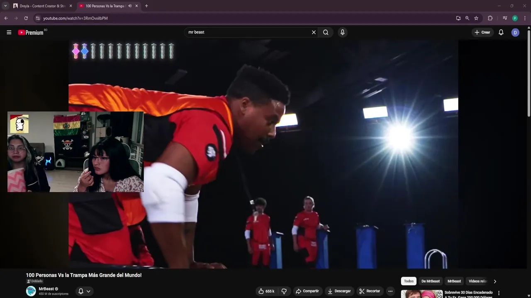Open zoom magnifier in address bar

coord(467,18)
